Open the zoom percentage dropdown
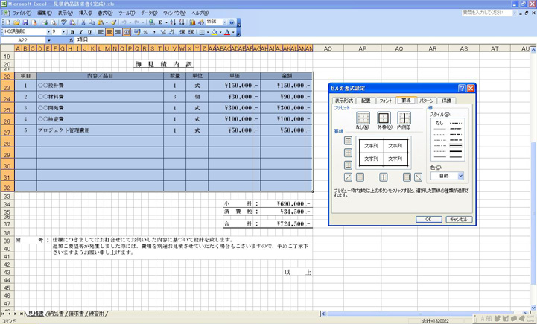This screenshot has height=324, width=537. point(225,22)
